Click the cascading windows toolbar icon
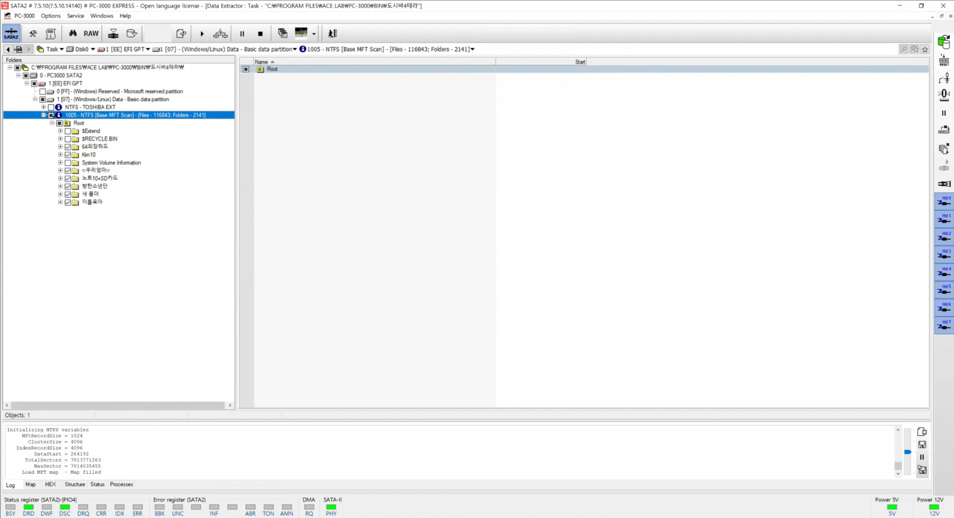 [283, 34]
